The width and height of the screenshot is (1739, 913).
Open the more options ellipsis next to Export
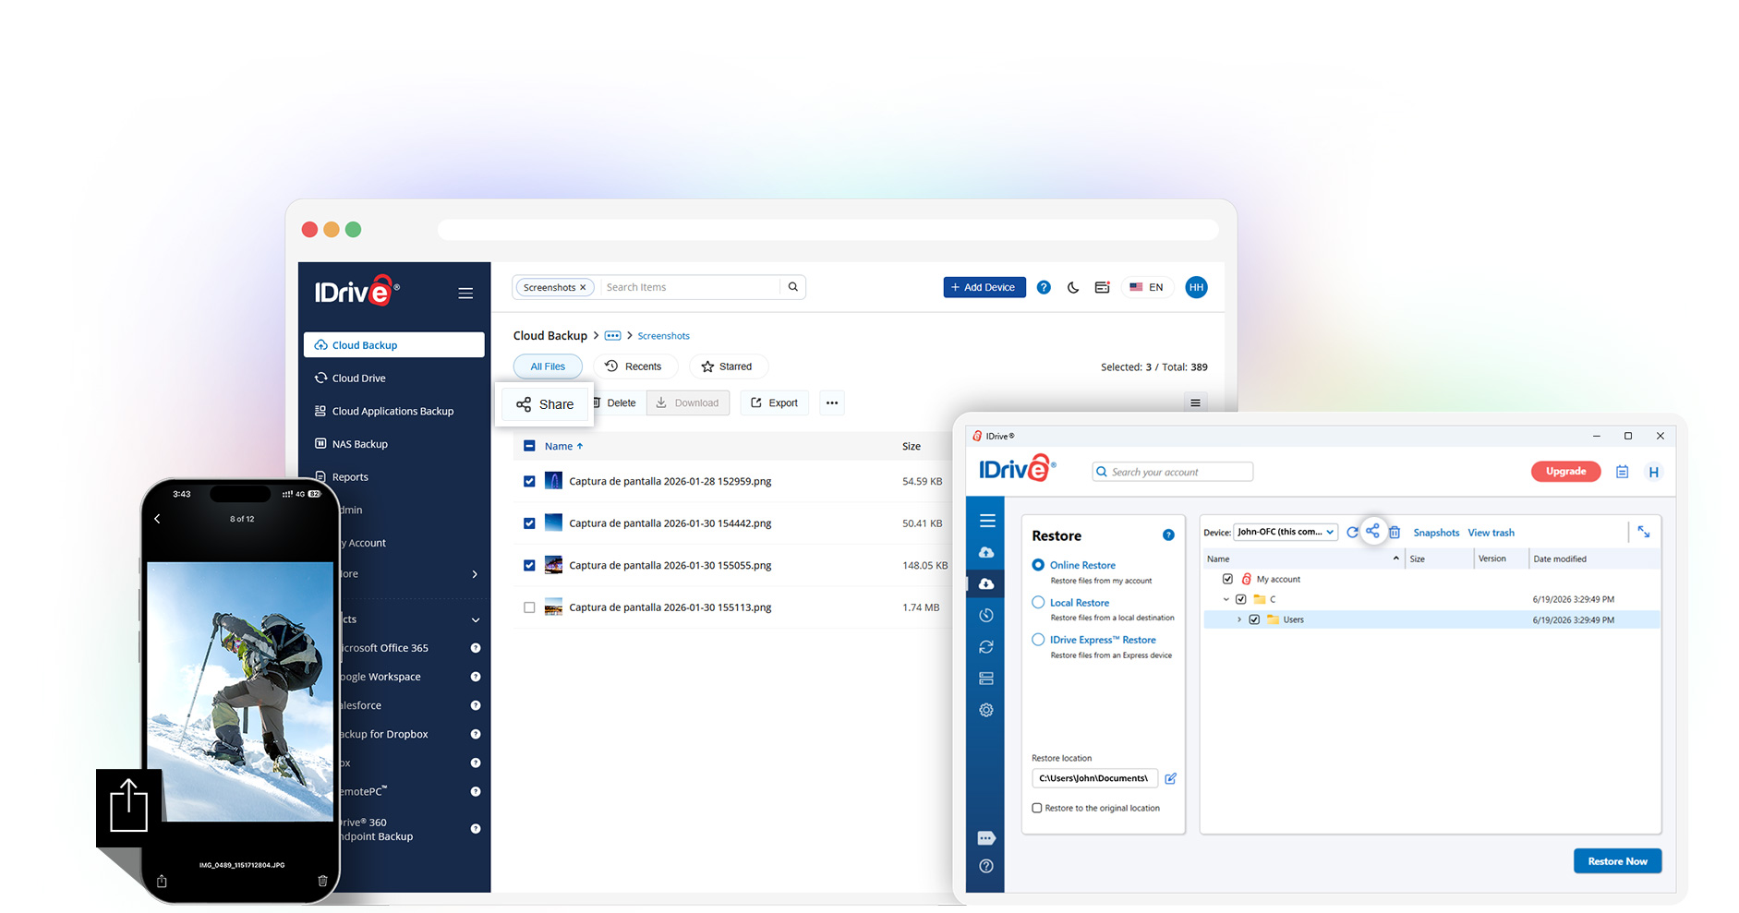click(832, 402)
